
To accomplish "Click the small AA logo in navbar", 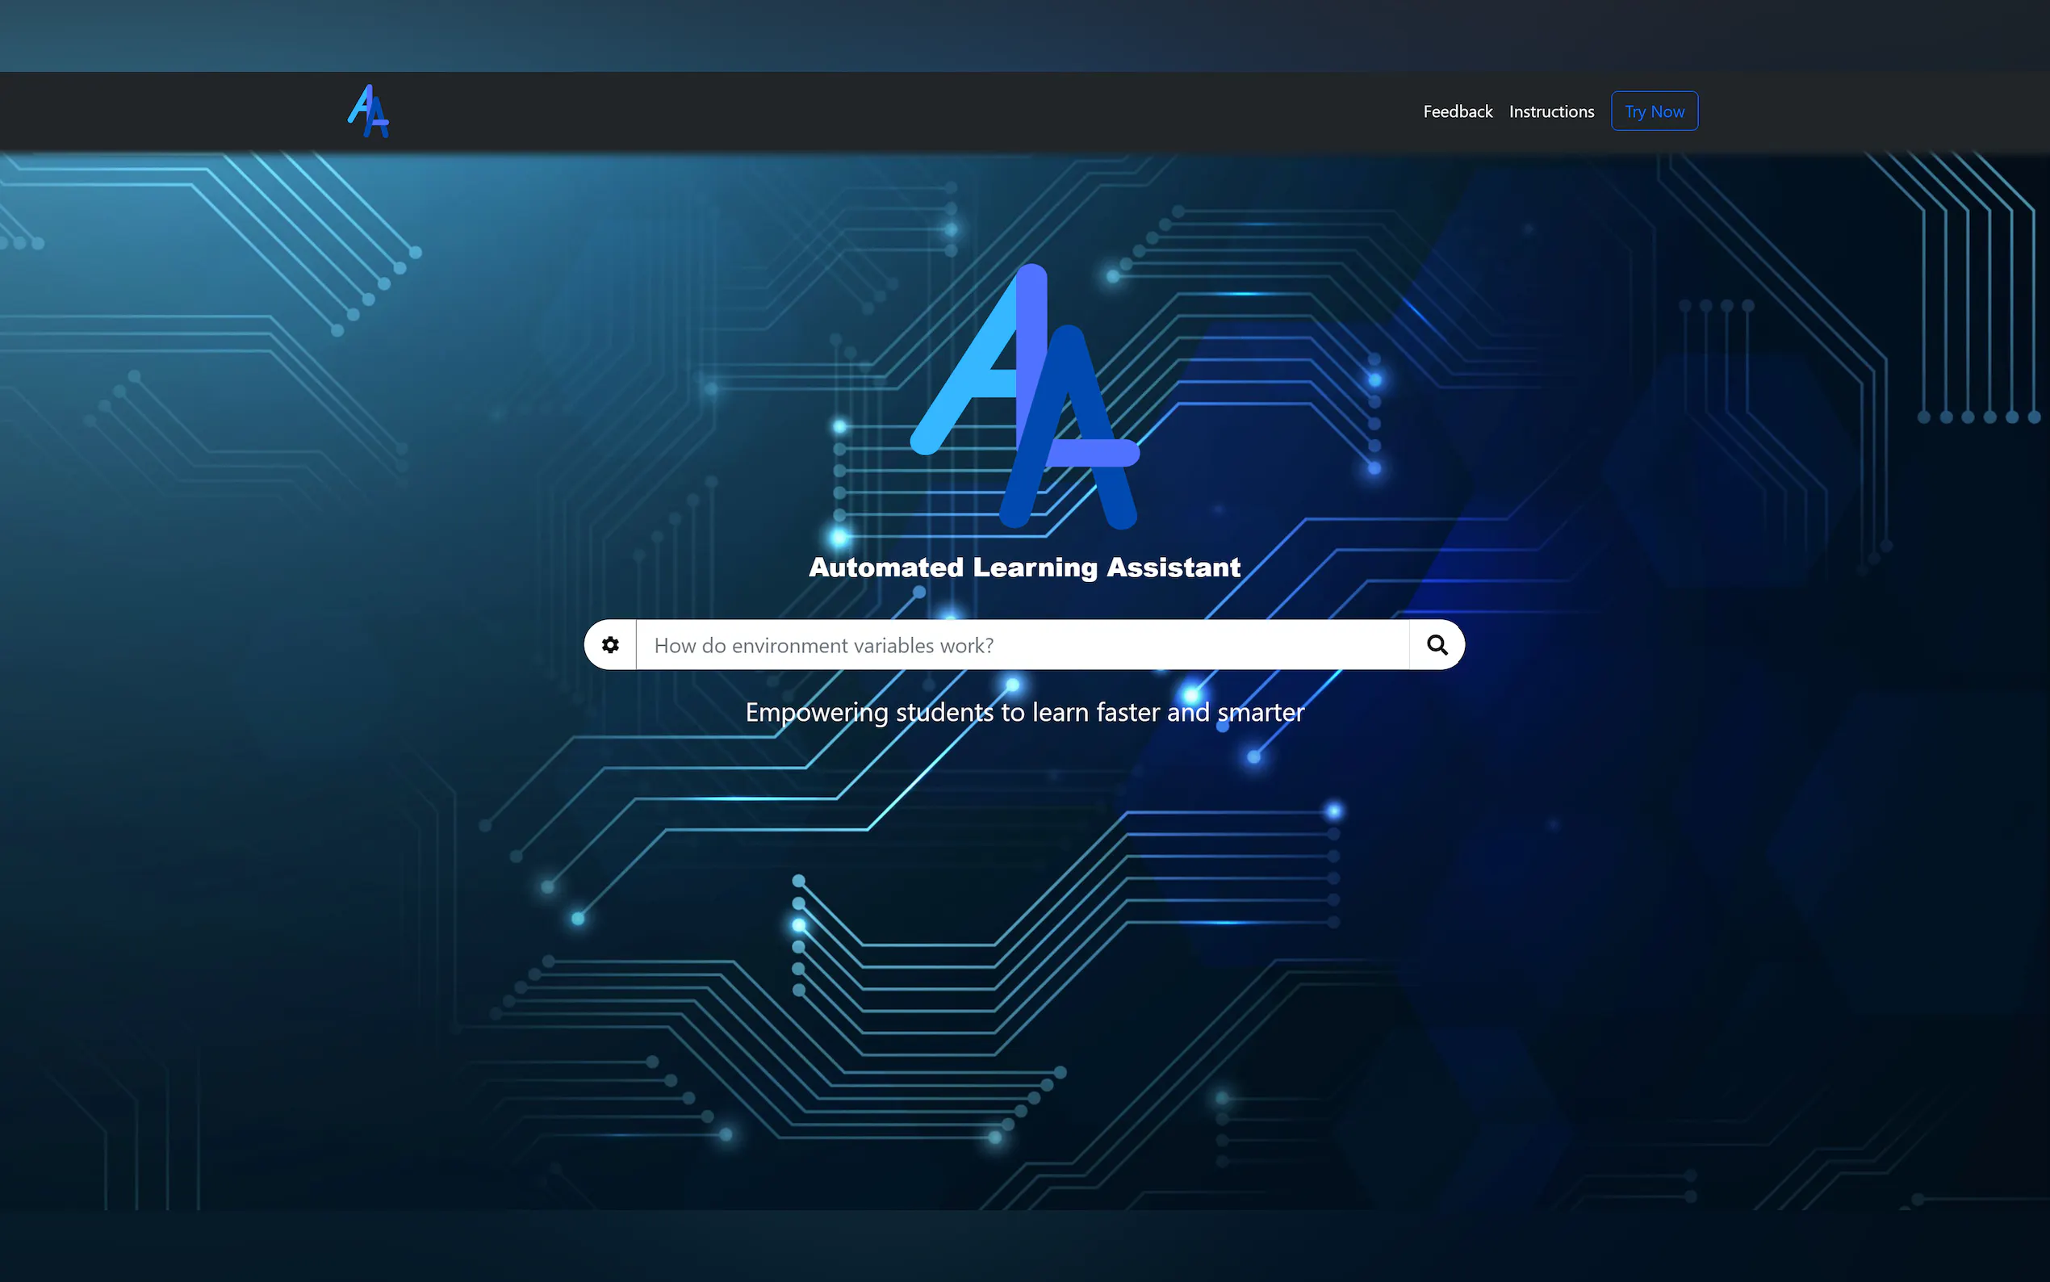I will [x=369, y=111].
